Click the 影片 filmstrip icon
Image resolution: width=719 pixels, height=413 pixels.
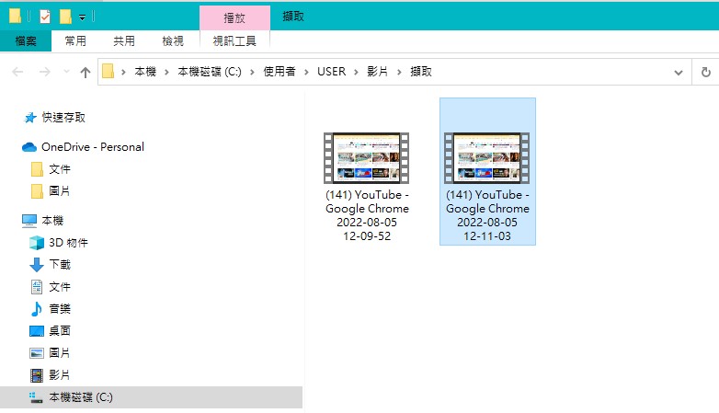37,375
